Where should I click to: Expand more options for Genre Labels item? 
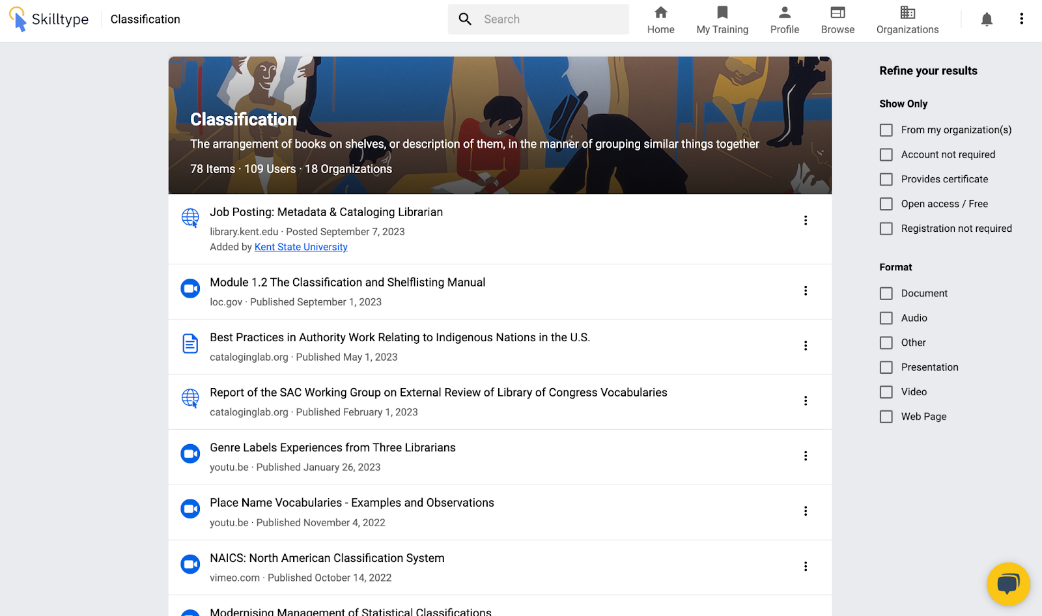(806, 456)
